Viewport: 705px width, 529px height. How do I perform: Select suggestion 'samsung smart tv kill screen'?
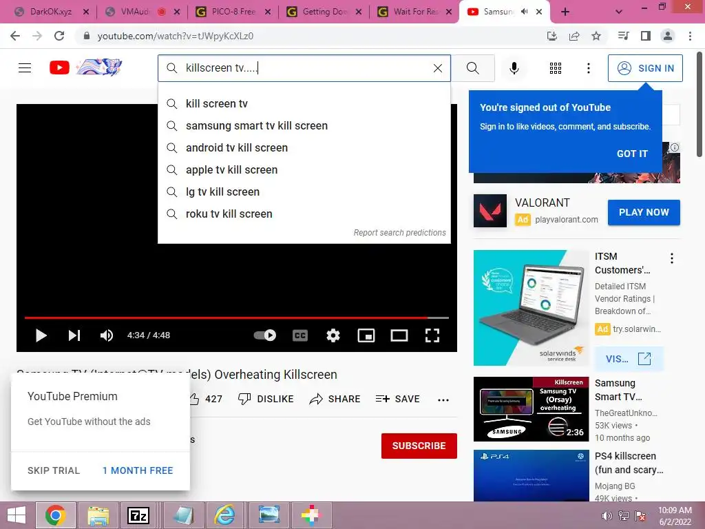click(x=304, y=126)
